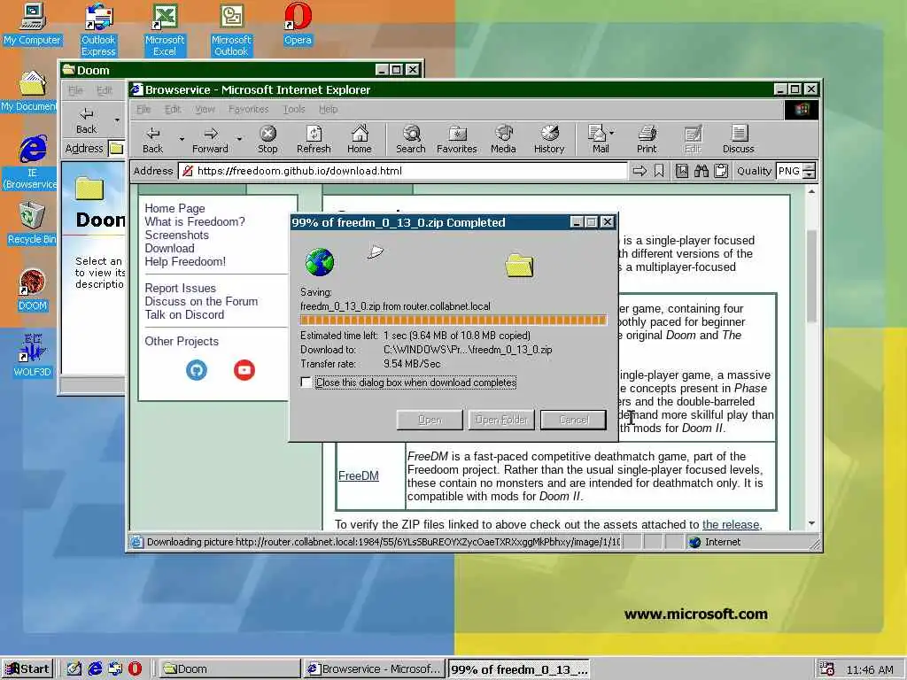Open the View menu in Internet Explorer
The image size is (907, 680).
[x=205, y=109]
